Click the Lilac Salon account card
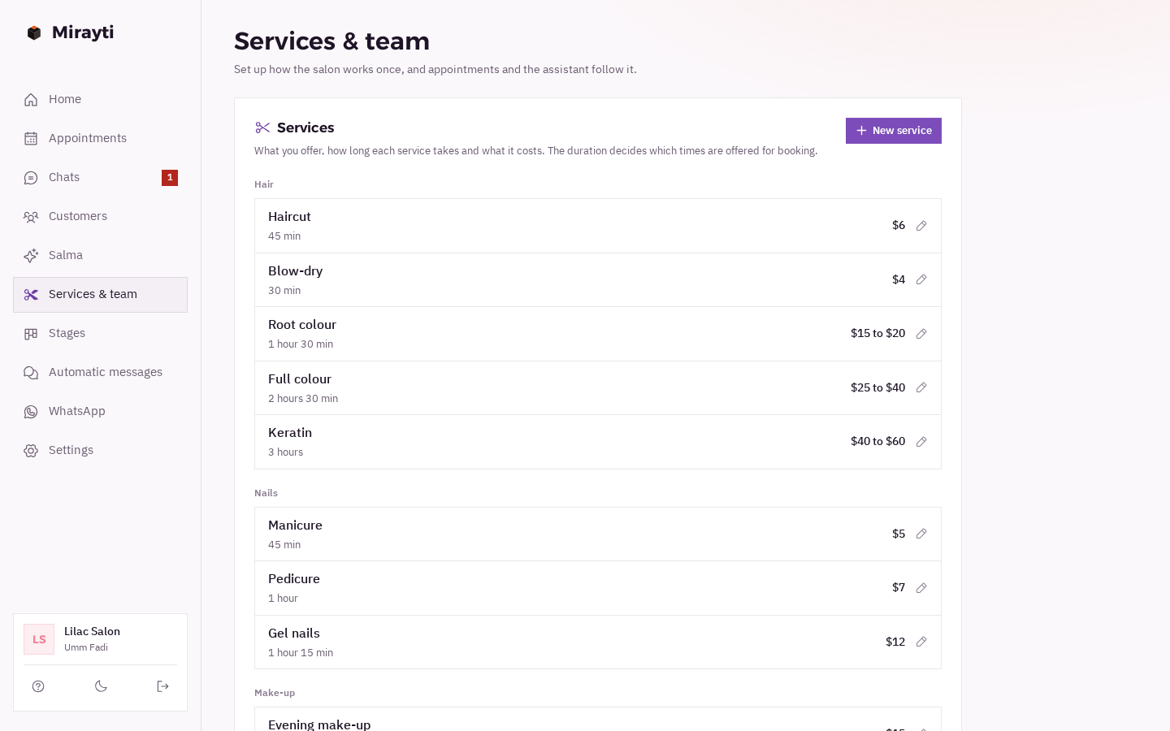Image resolution: width=1170 pixels, height=731 pixels. click(x=100, y=639)
